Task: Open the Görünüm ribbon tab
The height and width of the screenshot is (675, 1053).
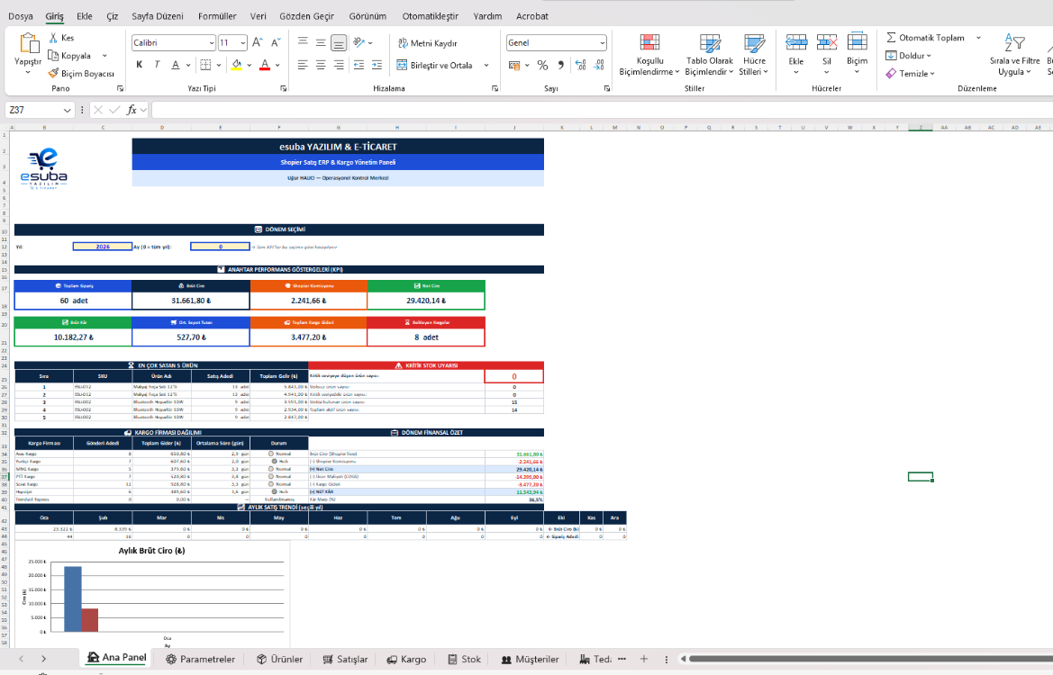Action: click(368, 16)
